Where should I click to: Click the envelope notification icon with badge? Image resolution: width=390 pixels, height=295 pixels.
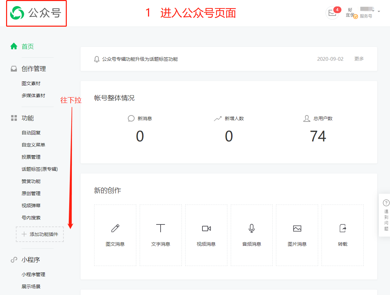click(332, 13)
